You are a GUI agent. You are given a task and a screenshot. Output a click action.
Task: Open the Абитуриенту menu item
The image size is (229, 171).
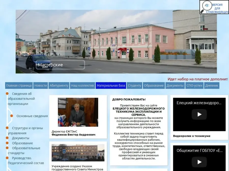point(59,86)
